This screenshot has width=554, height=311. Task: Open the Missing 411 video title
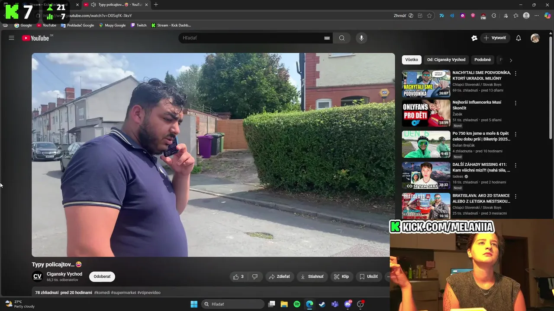tap(481, 167)
